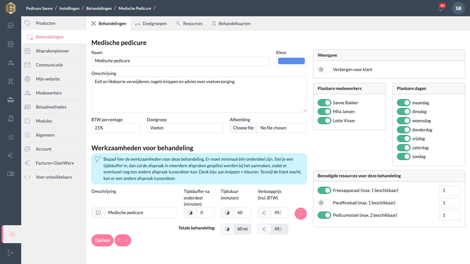The height and width of the screenshot is (264, 470).
Task: Open the BTW percentage dropdown
Action: pyautogui.click(x=116, y=128)
